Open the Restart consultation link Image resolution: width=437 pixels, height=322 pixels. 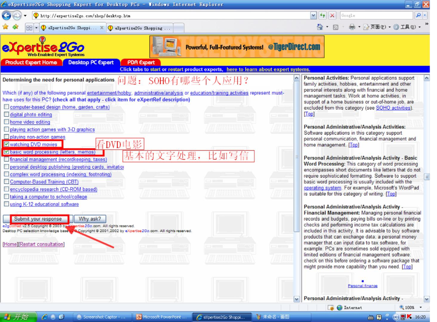tap(41, 244)
